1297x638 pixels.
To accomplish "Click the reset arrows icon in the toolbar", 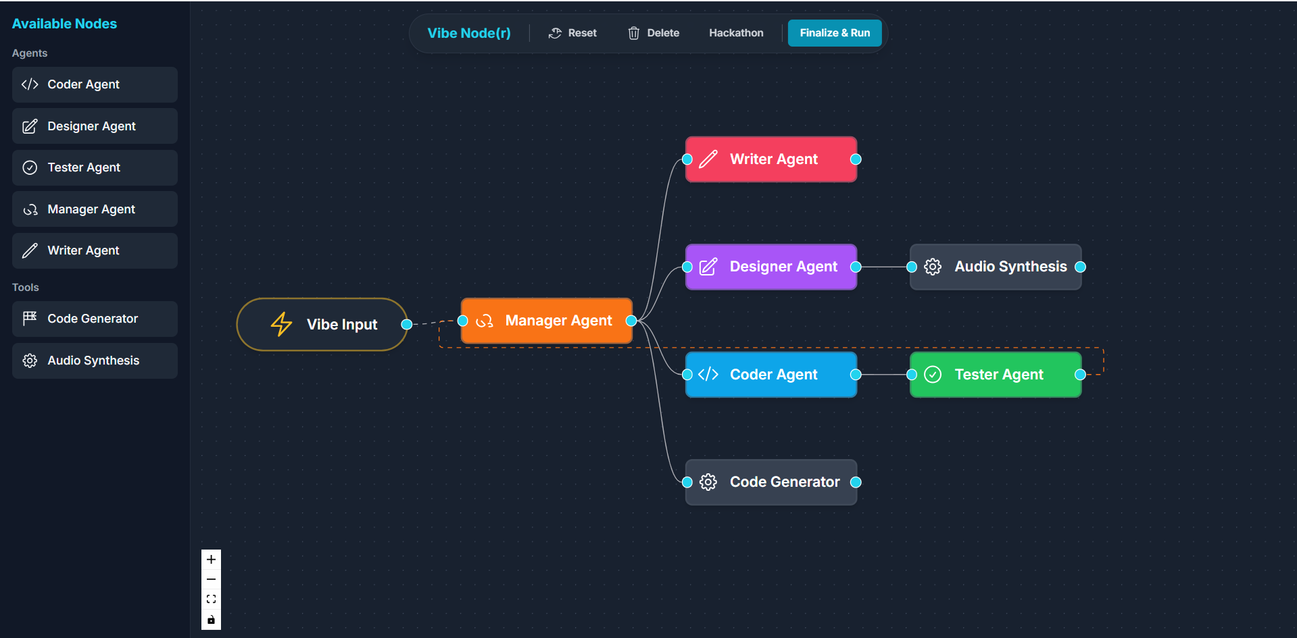I will click(x=554, y=32).
